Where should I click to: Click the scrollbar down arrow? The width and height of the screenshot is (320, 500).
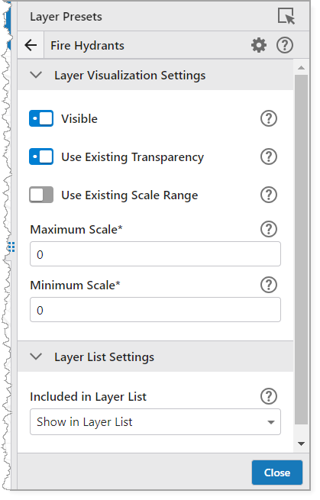301,444
